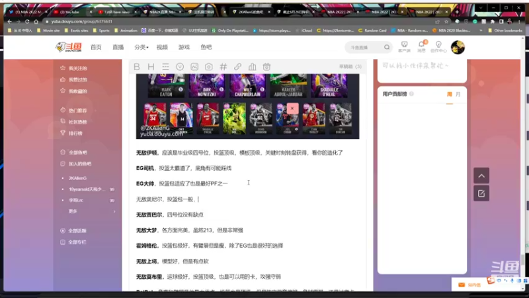Insert a hyperlink with the link icon

click(238, 67)
